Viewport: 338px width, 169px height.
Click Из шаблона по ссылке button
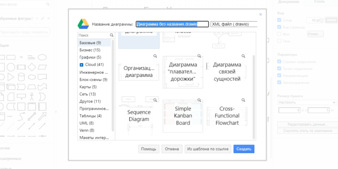tap(208, 149)
